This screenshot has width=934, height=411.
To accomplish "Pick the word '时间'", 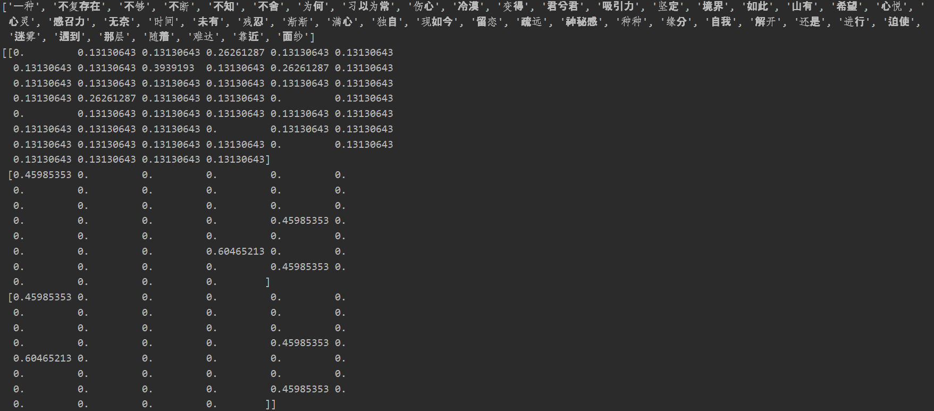I will pyautogui.click(x=163, y=22).
